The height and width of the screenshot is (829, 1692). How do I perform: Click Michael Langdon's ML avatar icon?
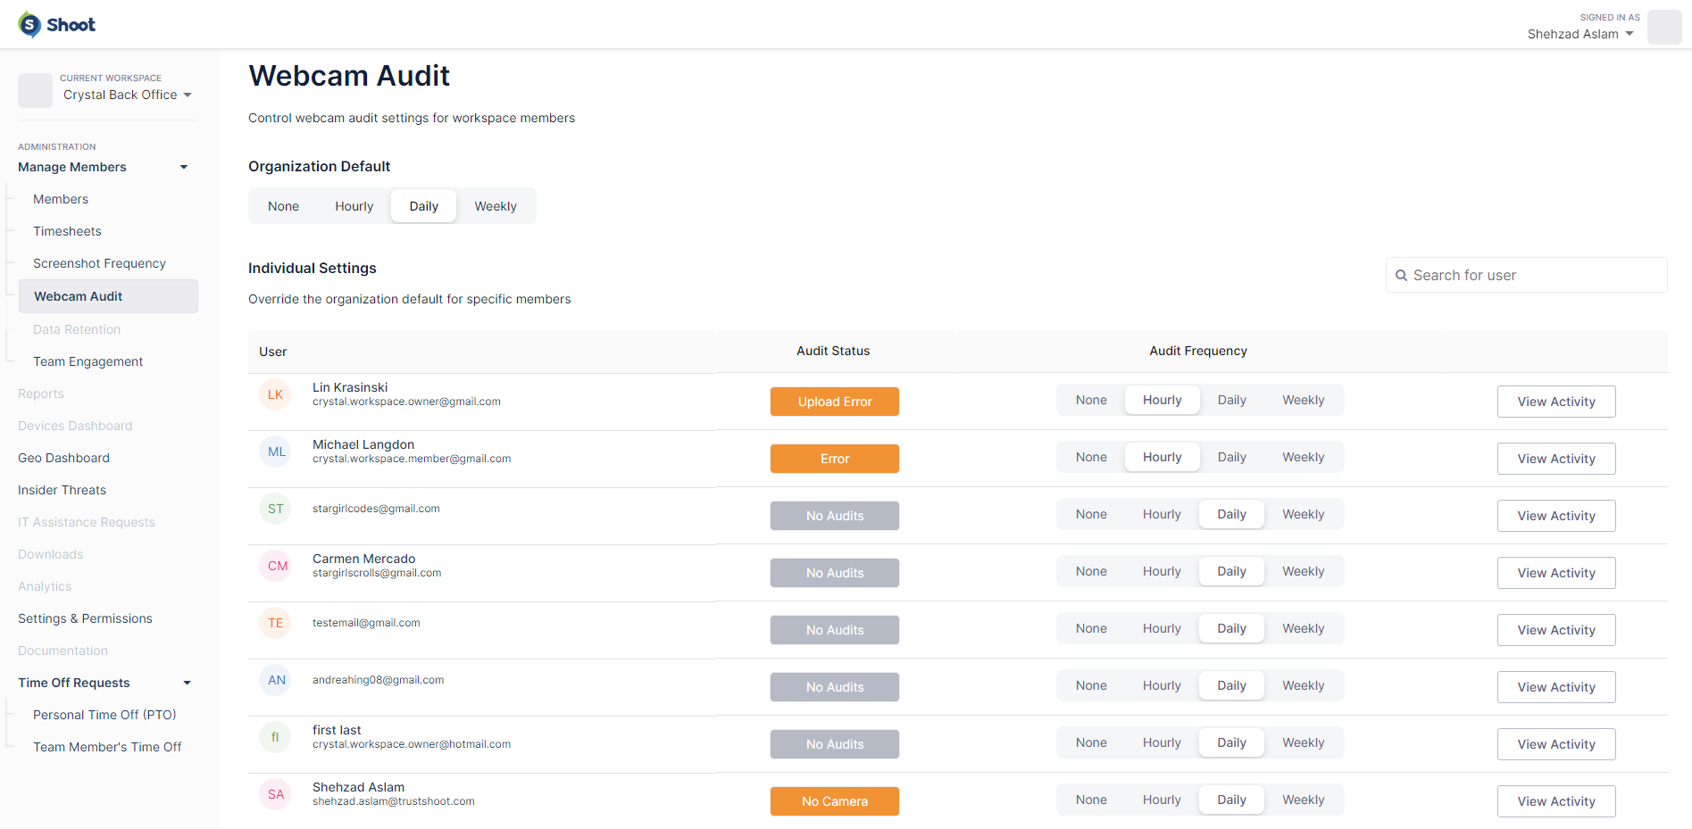click(277, 452)
